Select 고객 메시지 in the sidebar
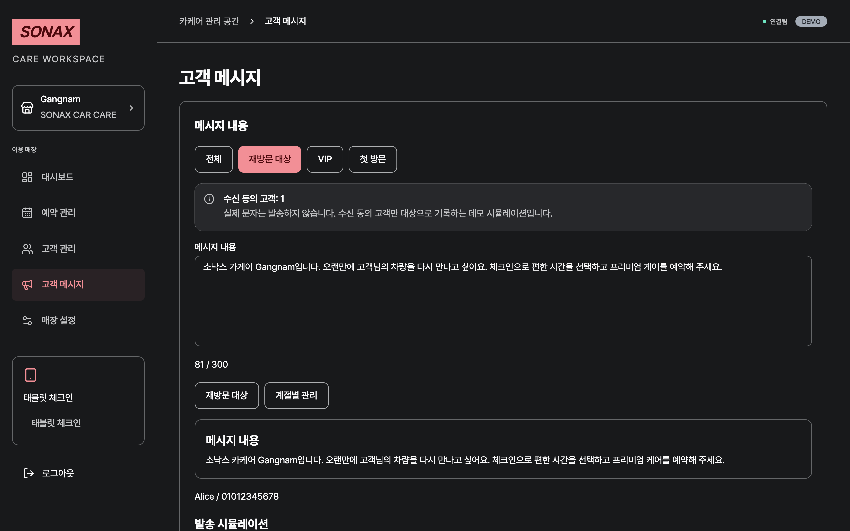The height and width of the screenshot is (531, 850). pyautogui.click(x=78, y=284)
